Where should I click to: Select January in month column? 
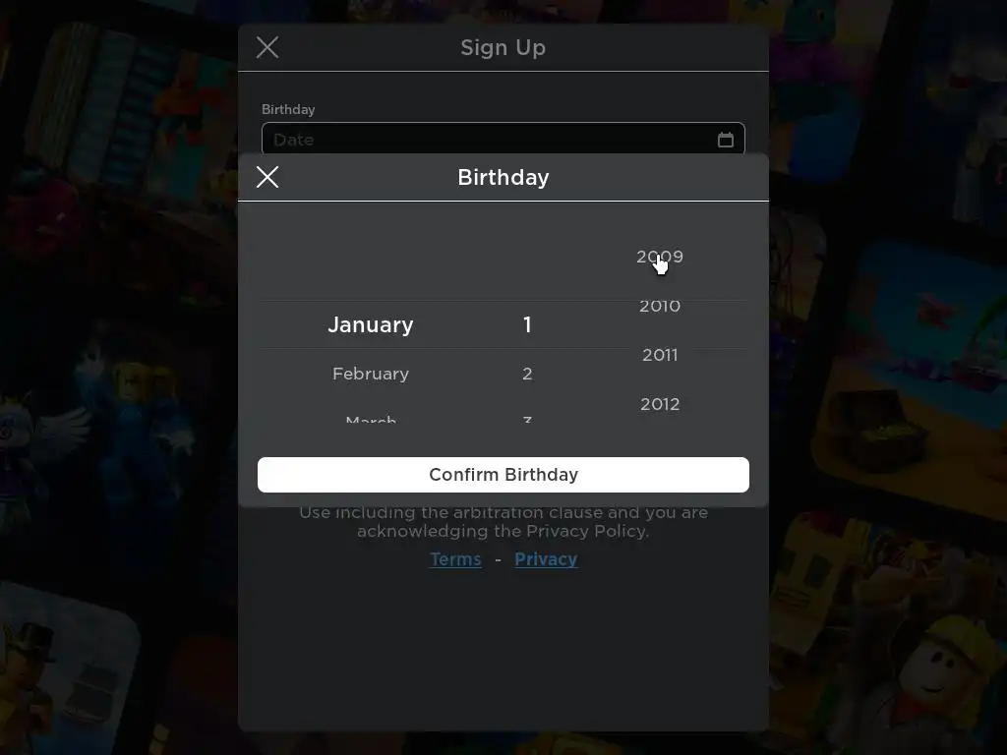coord(371,324)
